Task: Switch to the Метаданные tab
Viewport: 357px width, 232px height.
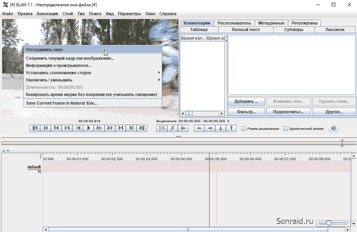Action: [271, 23]
